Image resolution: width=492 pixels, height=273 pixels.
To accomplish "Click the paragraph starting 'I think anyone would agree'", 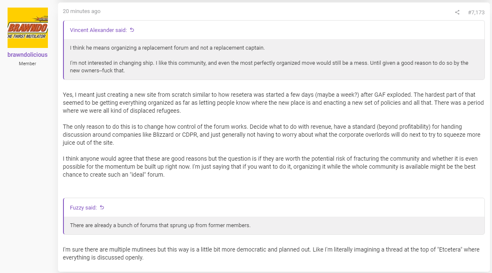I will point(270,167).
